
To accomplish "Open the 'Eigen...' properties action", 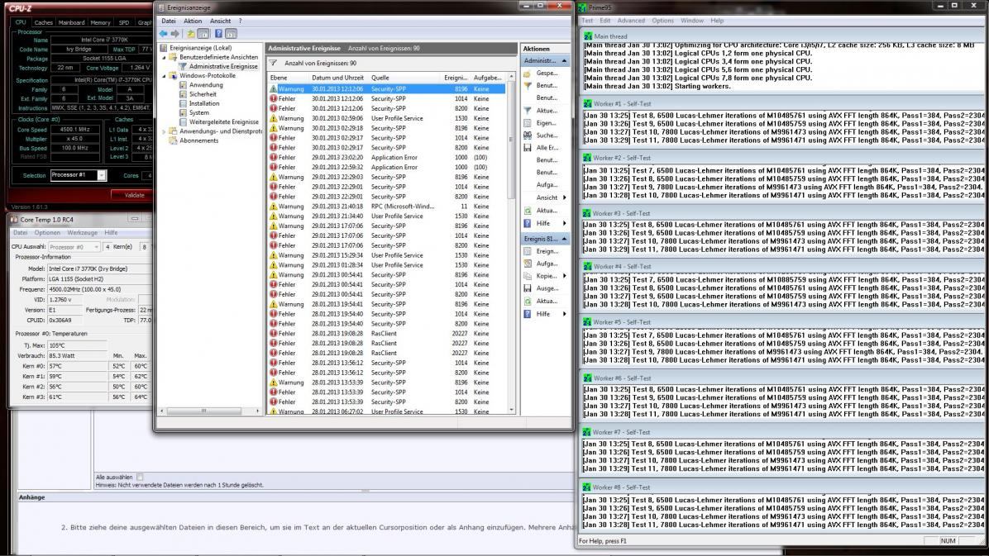I will (x=547, y=123).
